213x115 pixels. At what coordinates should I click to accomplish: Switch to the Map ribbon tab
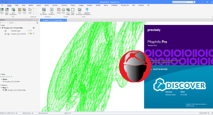(23, 5)
